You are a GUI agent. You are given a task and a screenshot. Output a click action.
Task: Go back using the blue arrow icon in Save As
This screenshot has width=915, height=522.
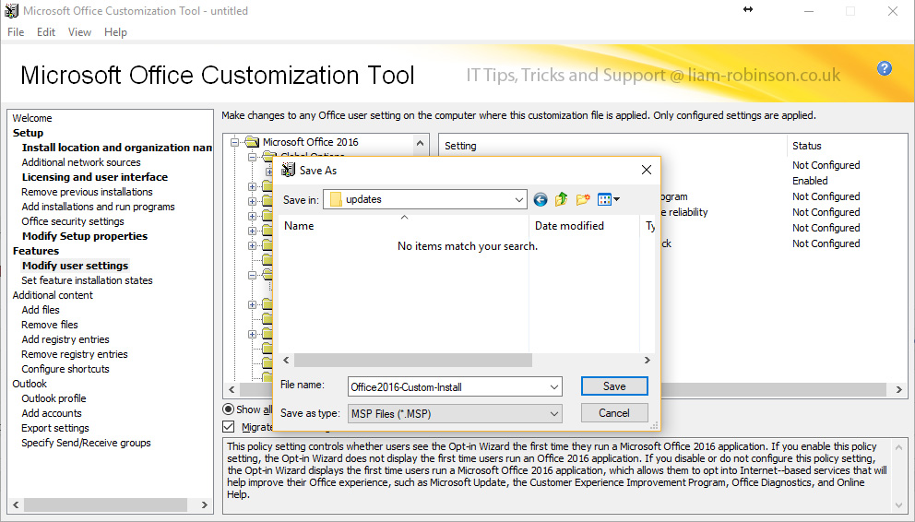click(541, 200)
